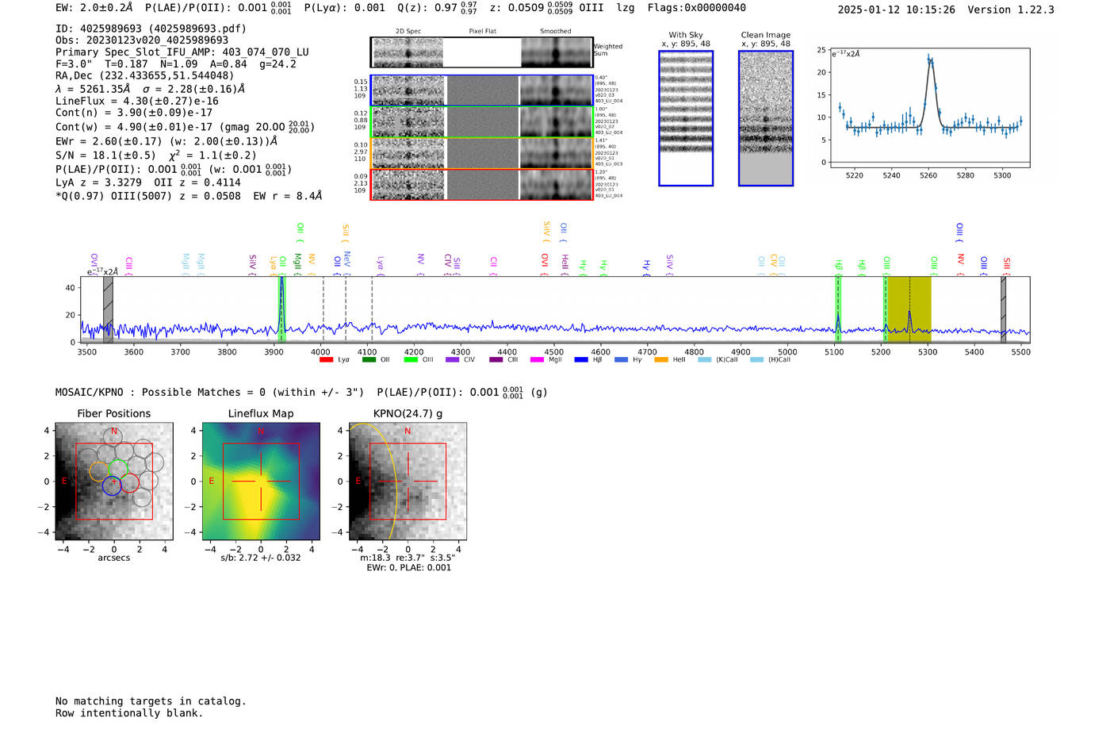The image size is (1110, 756).
Task: Click the blue fiber circle in Fiber Positions
Action: (112, 486)
